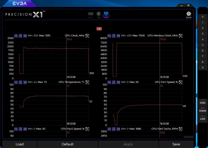Screen dimensions: 208x148
Task: Close the GPU Fan2 Speed, % graph
Action: click(87, 129)
